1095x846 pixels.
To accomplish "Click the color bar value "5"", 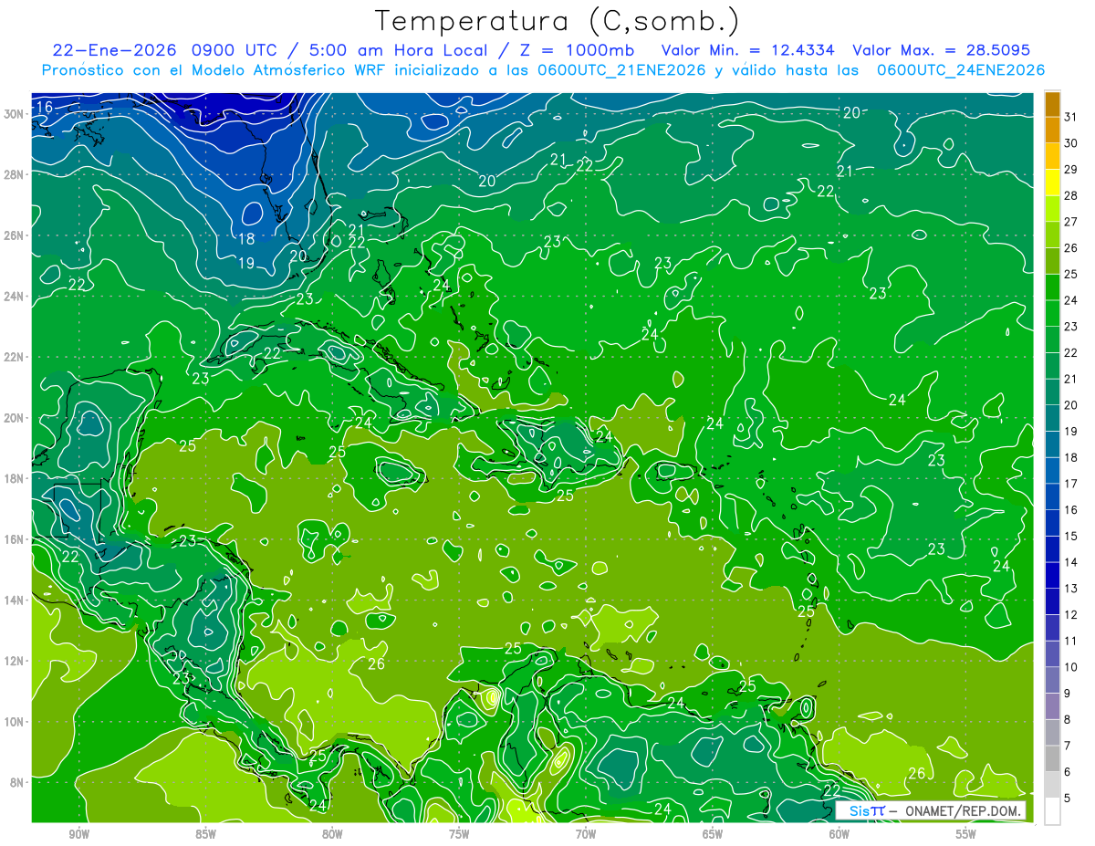I will [1068, 799].
